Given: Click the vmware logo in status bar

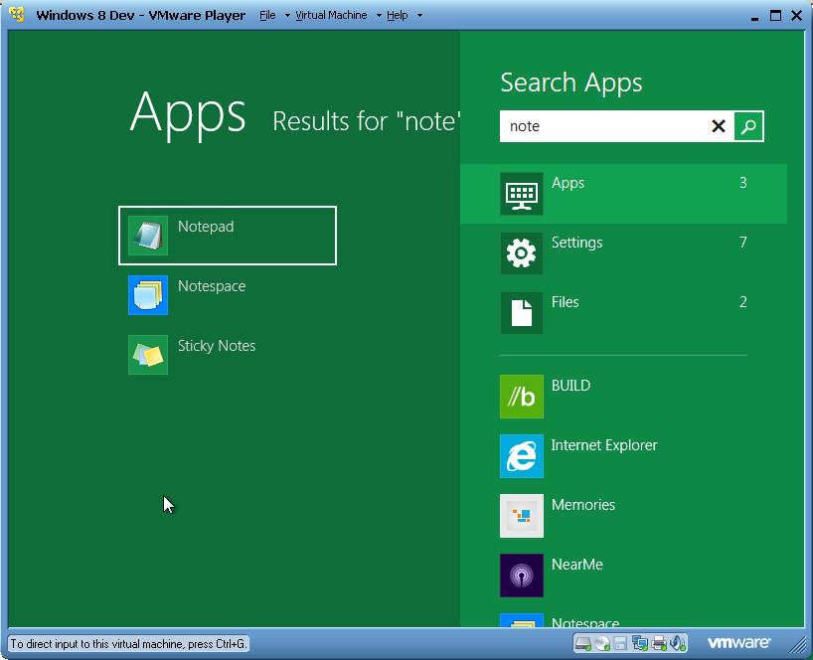Looking at the screenshot, I should pyautogui.click(x=738, y=643).
